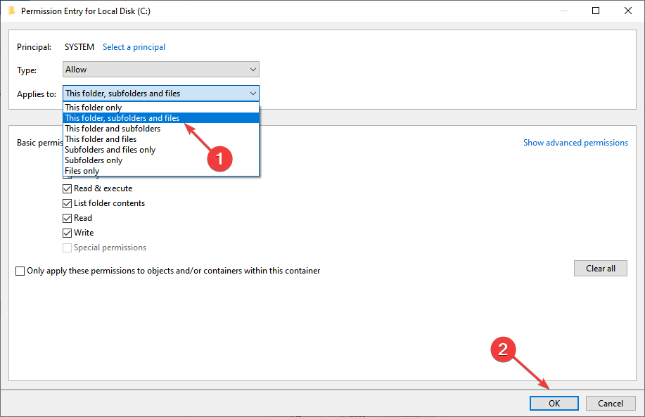645x417 pixels.
Task: Select Files only from list
Action: (x=161, y=171)
